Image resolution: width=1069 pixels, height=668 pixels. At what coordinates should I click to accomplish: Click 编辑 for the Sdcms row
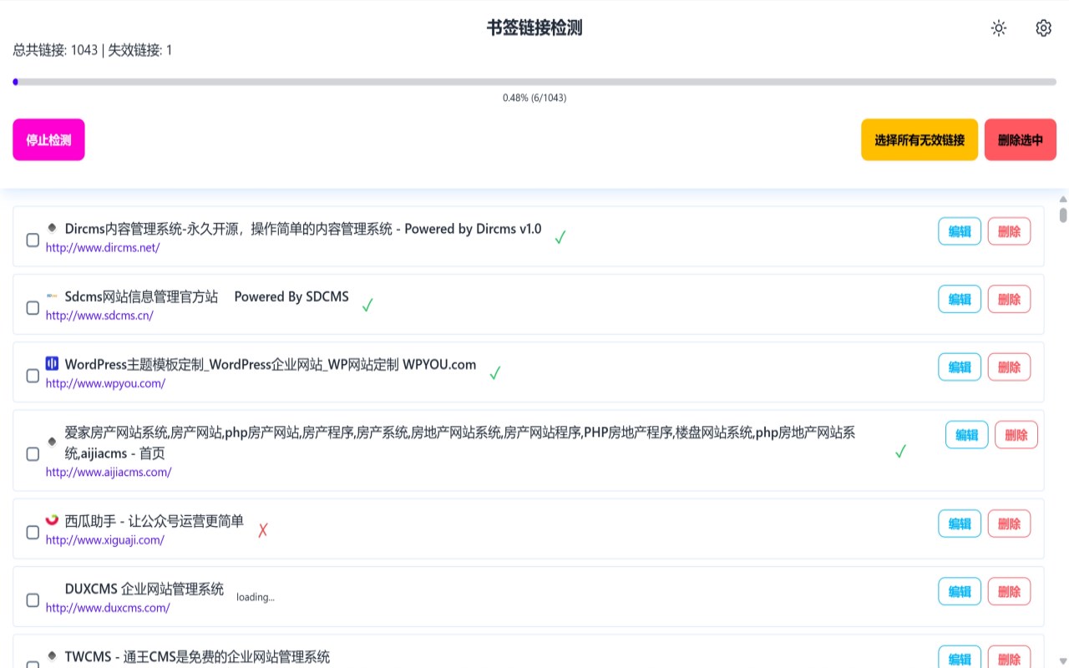960,299
